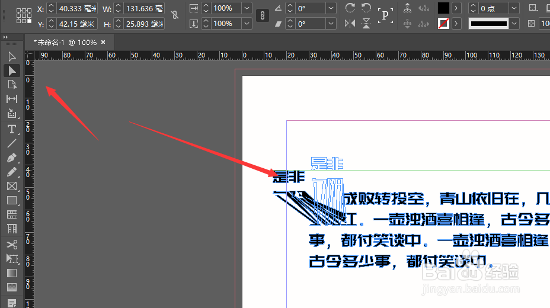The width and height of the screenshot is (550, 308).
Task: Select the Scissors tool
Action: click(x=12, y=244)
